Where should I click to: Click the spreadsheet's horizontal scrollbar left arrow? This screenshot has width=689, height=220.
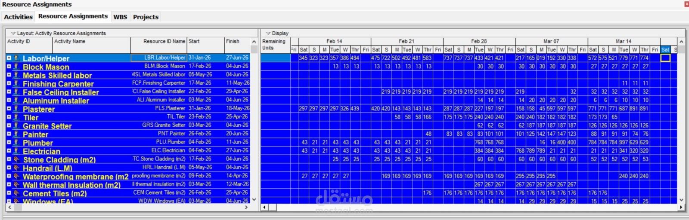tap(264, 207)
